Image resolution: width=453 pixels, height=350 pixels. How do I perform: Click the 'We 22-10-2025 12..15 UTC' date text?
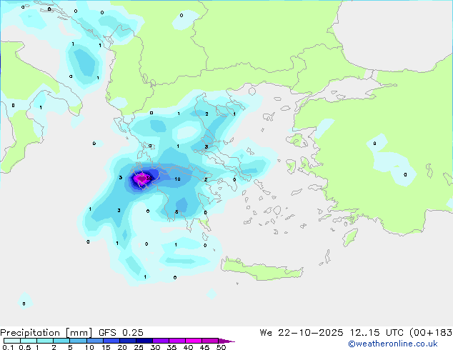click(332, 333)
